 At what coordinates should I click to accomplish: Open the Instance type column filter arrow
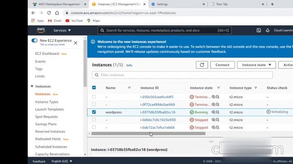(x=255, y=88)
